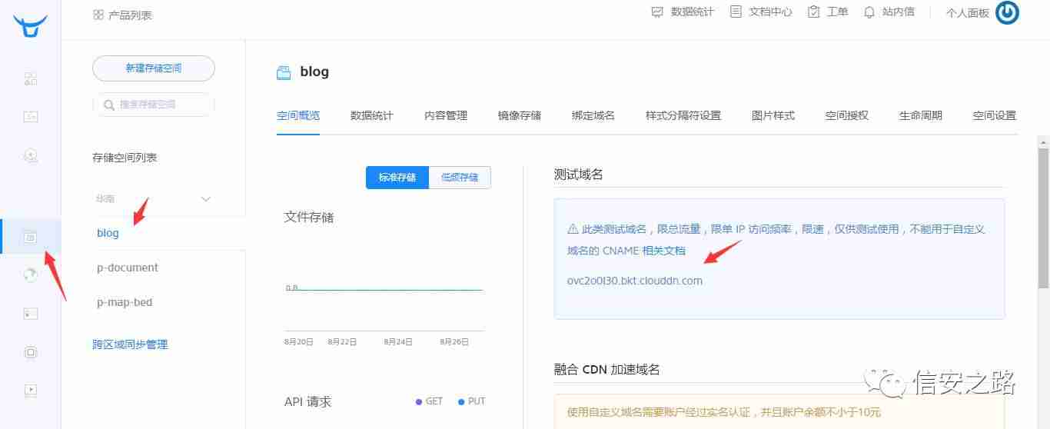The image size is (1050, 429).
Task: Switch to the 内容管理 tab
Action: point(446,115)
